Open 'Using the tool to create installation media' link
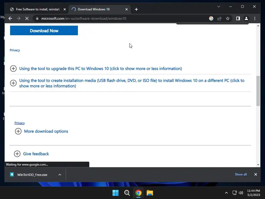 132,83
